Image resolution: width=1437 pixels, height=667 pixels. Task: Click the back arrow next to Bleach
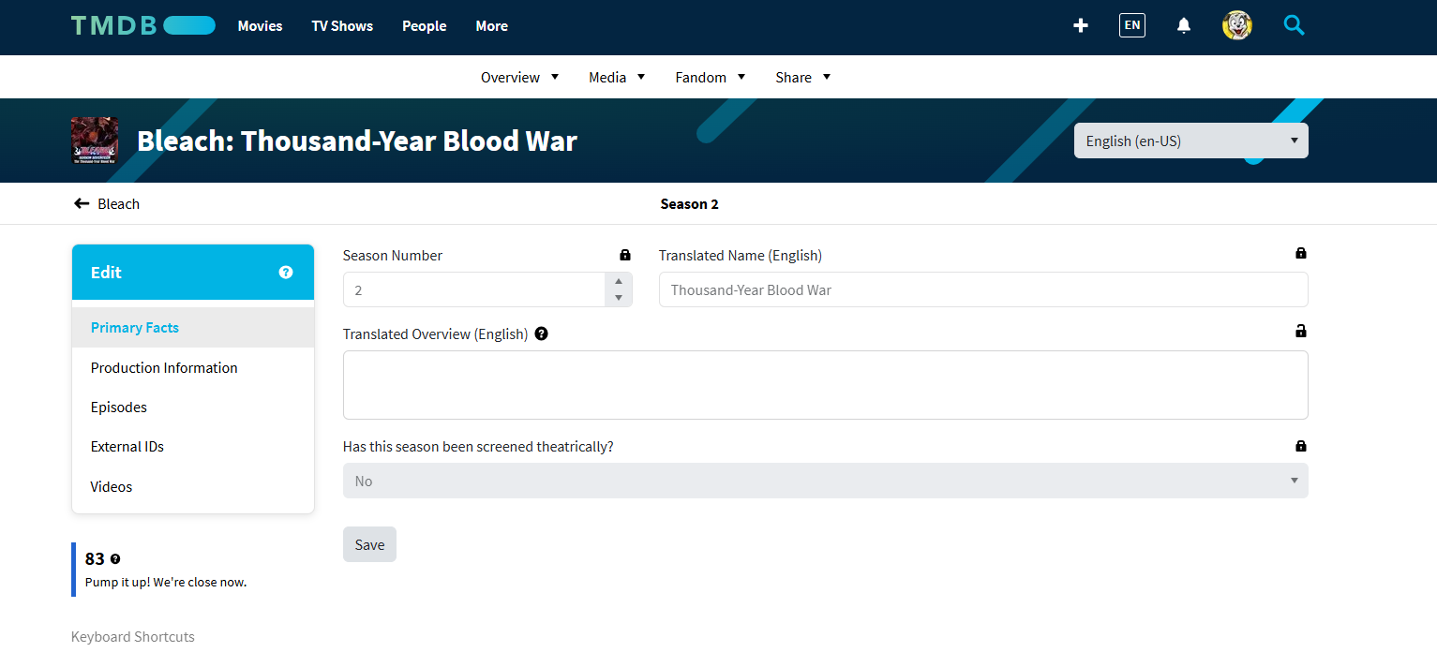click(82, 203)
